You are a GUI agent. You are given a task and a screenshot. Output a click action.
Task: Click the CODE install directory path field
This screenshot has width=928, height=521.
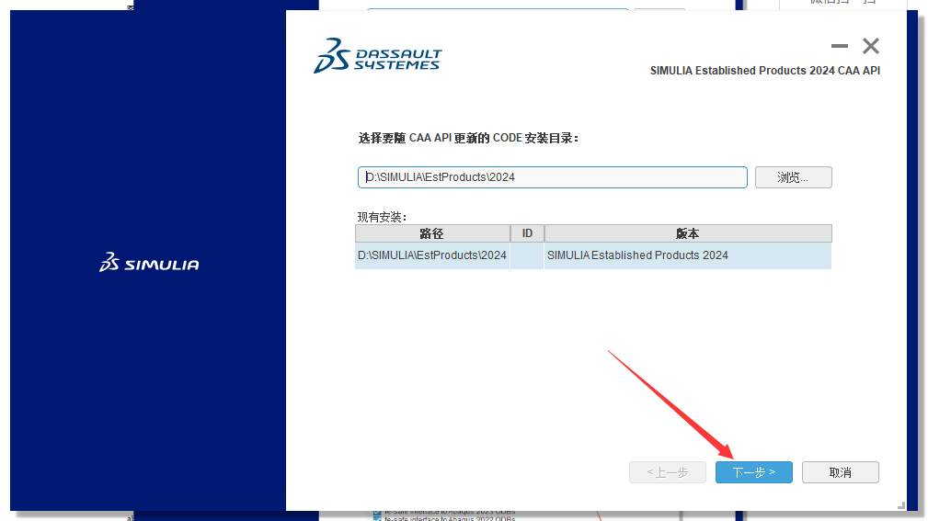pyautogui.click(x=552, y=177)
